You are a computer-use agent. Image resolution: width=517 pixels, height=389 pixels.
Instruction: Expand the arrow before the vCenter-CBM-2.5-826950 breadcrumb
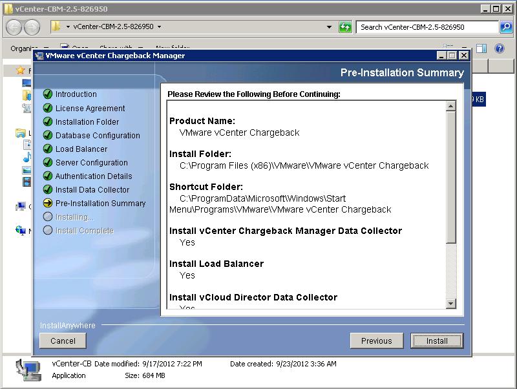[68, 26]
